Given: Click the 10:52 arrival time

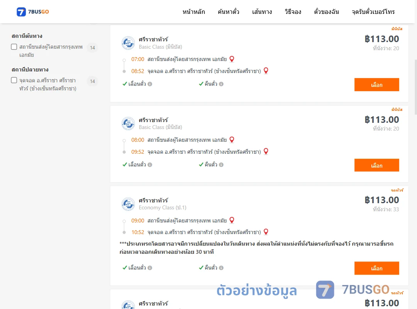Looking at the screenshot, I should click(x=138, y=233).
